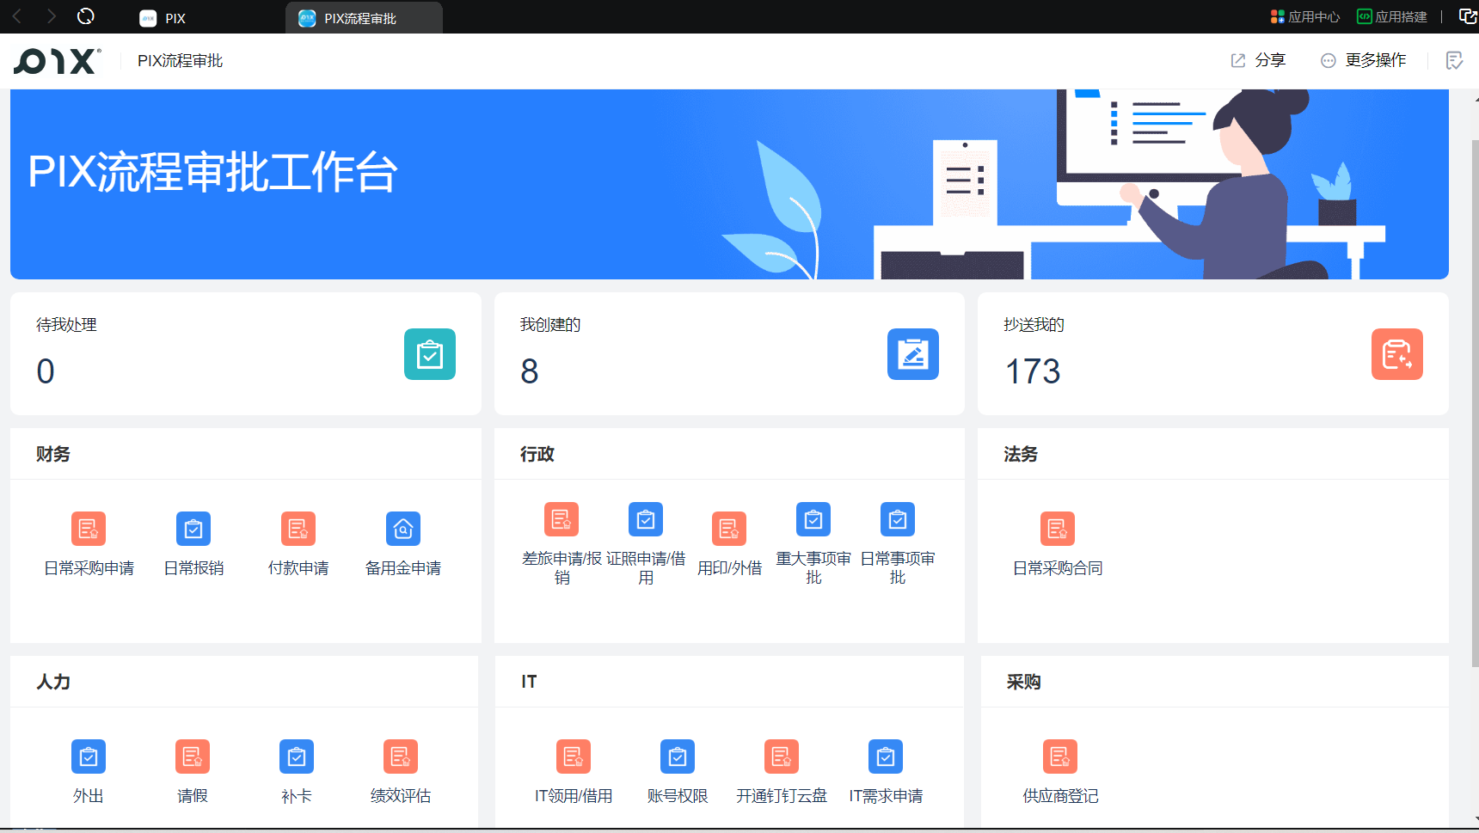The width and height of the screenshot is (1479, 833).
Task: Click the task list icon at header right
Action: tap(1454, 60)
